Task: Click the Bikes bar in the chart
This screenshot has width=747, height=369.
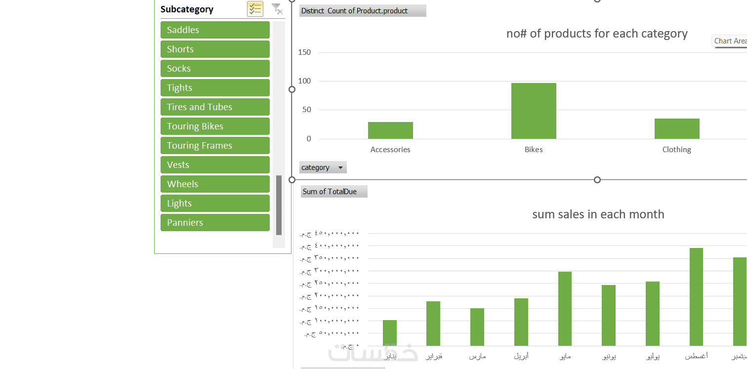Action: click(x=534, y=111)
